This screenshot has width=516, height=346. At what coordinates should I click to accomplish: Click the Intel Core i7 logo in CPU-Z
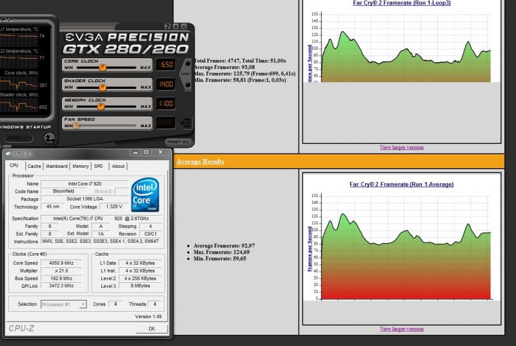(145, 195)
